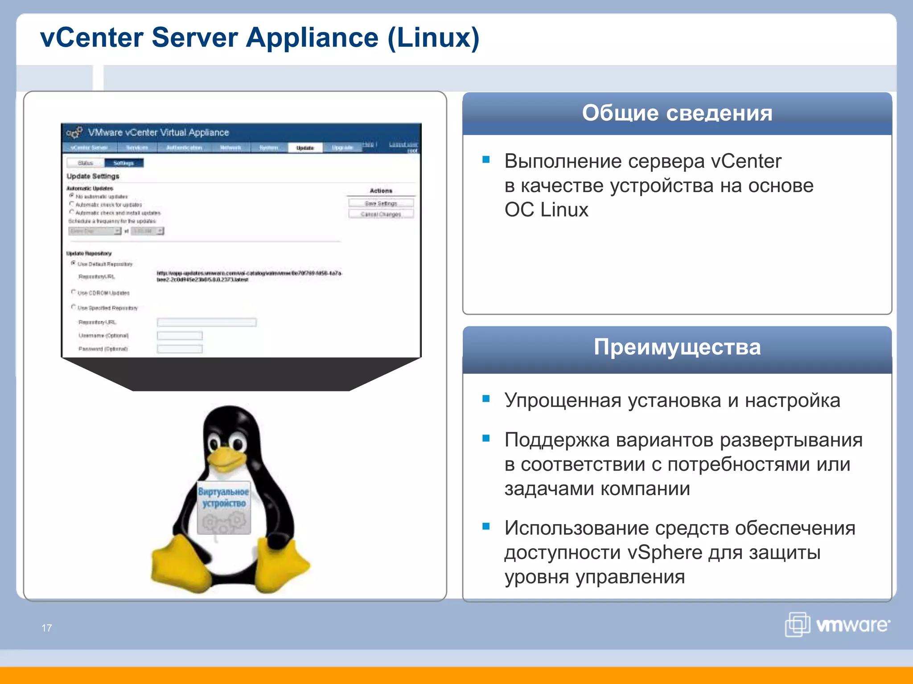Click the default repository URL text
Image resolution: width=913 pixels, height=684 pixels.
pyautogui.click(x=249, y=276)
